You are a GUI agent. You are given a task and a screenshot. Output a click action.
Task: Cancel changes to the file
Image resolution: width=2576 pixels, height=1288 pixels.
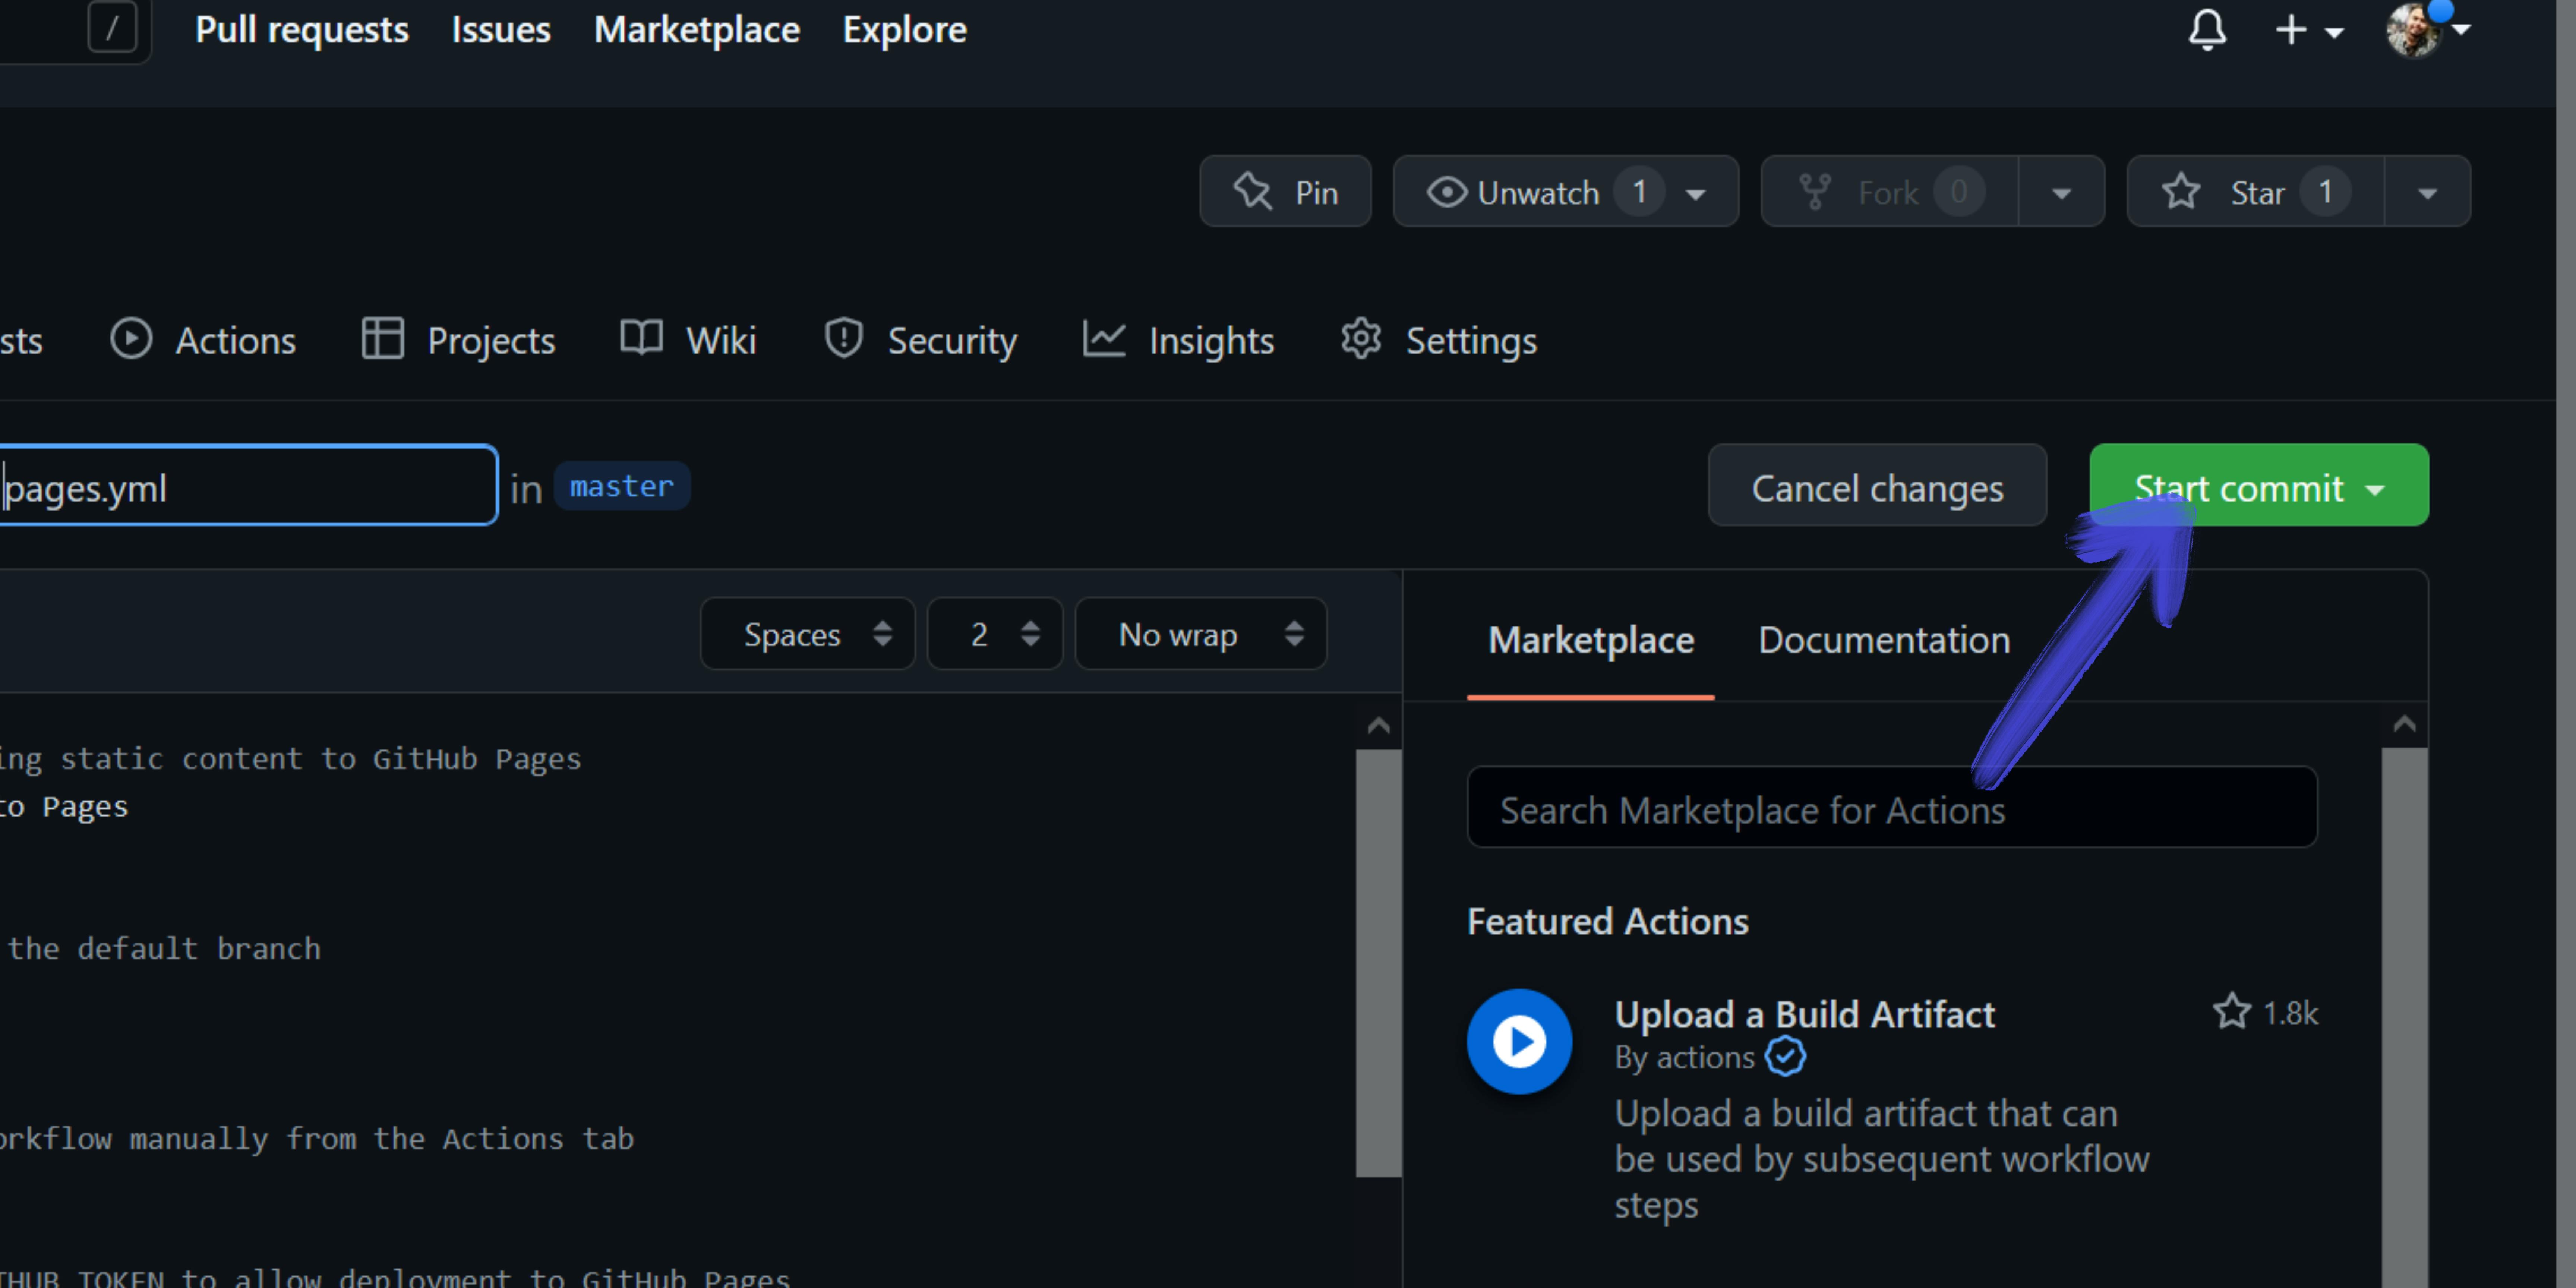[x=1877, y=485]
